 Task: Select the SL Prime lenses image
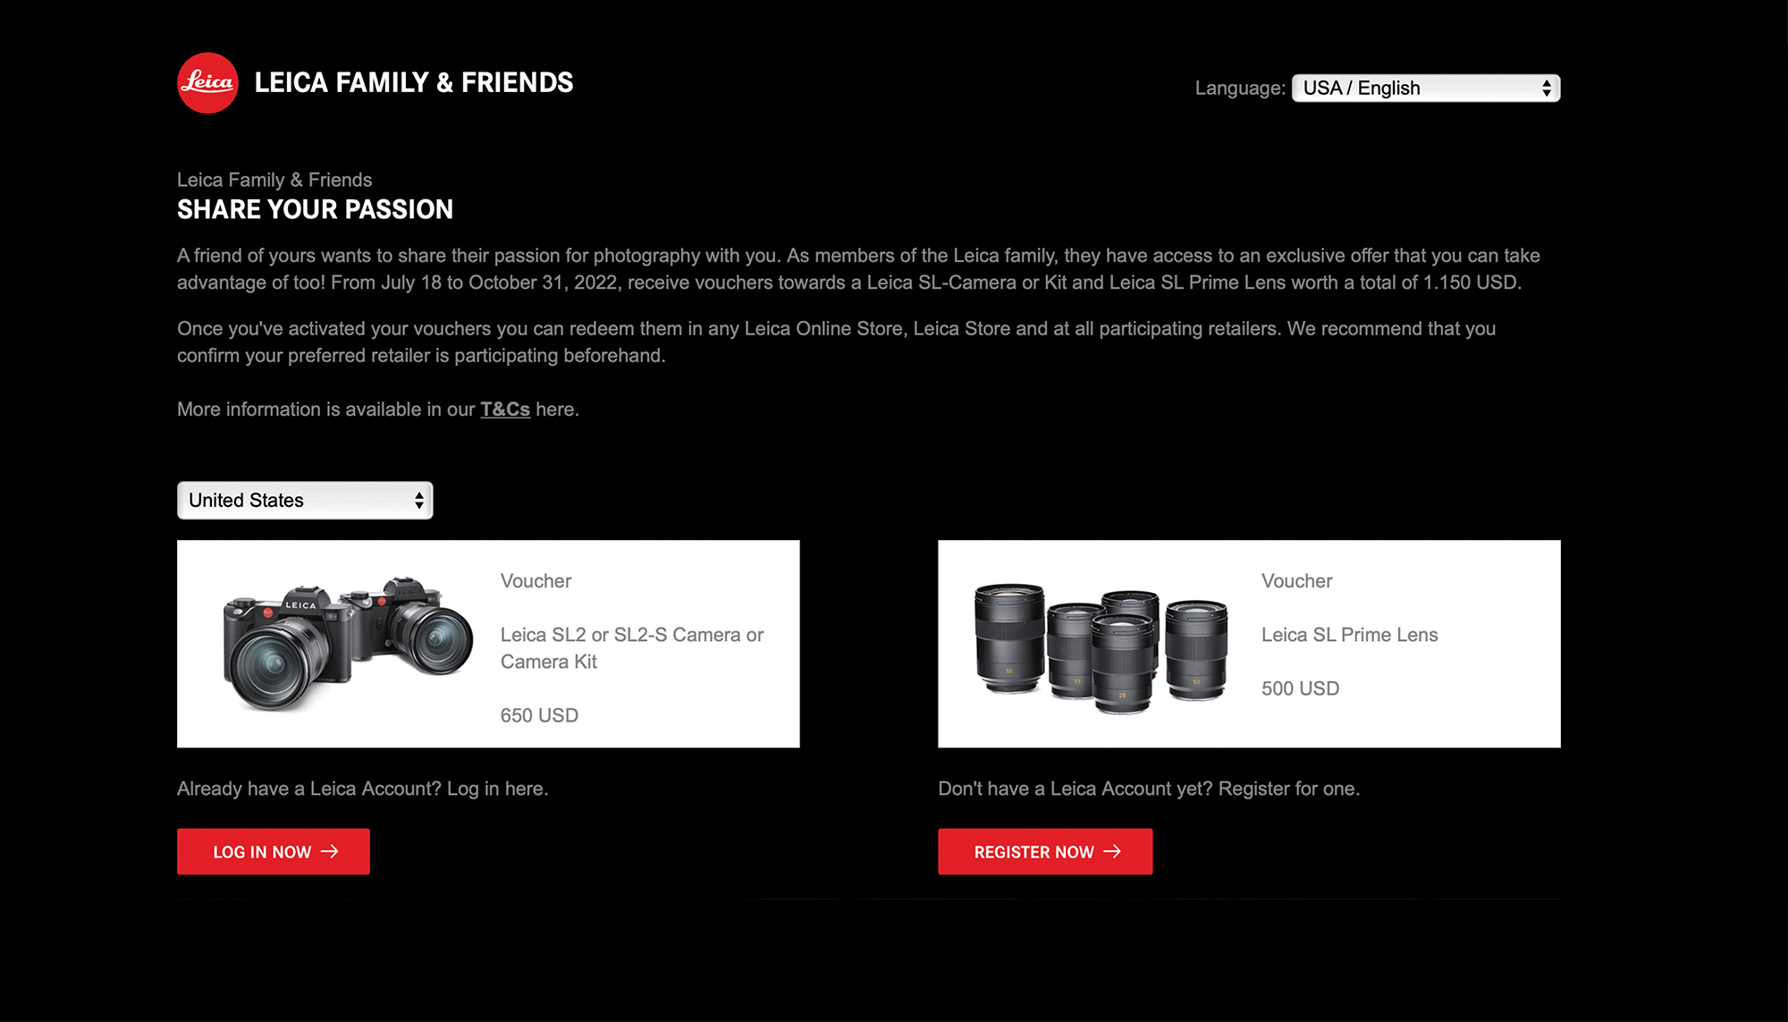(x=1101, y=649)
